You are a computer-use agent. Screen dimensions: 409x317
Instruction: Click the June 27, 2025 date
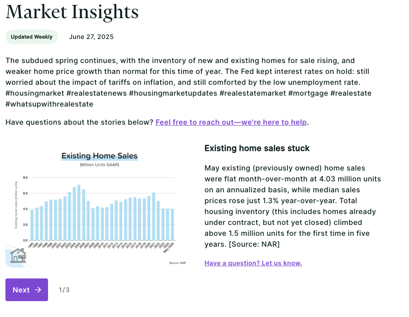click(x=91, y=37)
